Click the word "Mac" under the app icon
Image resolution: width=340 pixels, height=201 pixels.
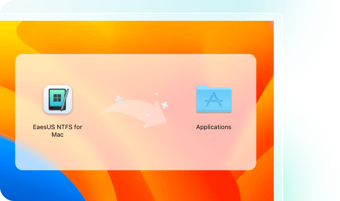coord(57,134)
